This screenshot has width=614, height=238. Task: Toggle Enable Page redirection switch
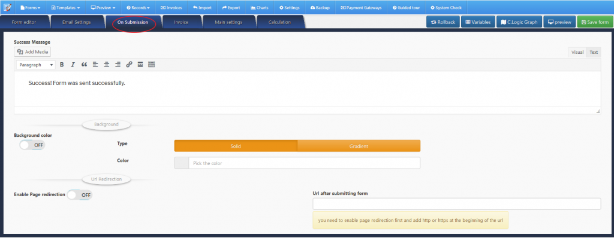[x=80, y=194]
